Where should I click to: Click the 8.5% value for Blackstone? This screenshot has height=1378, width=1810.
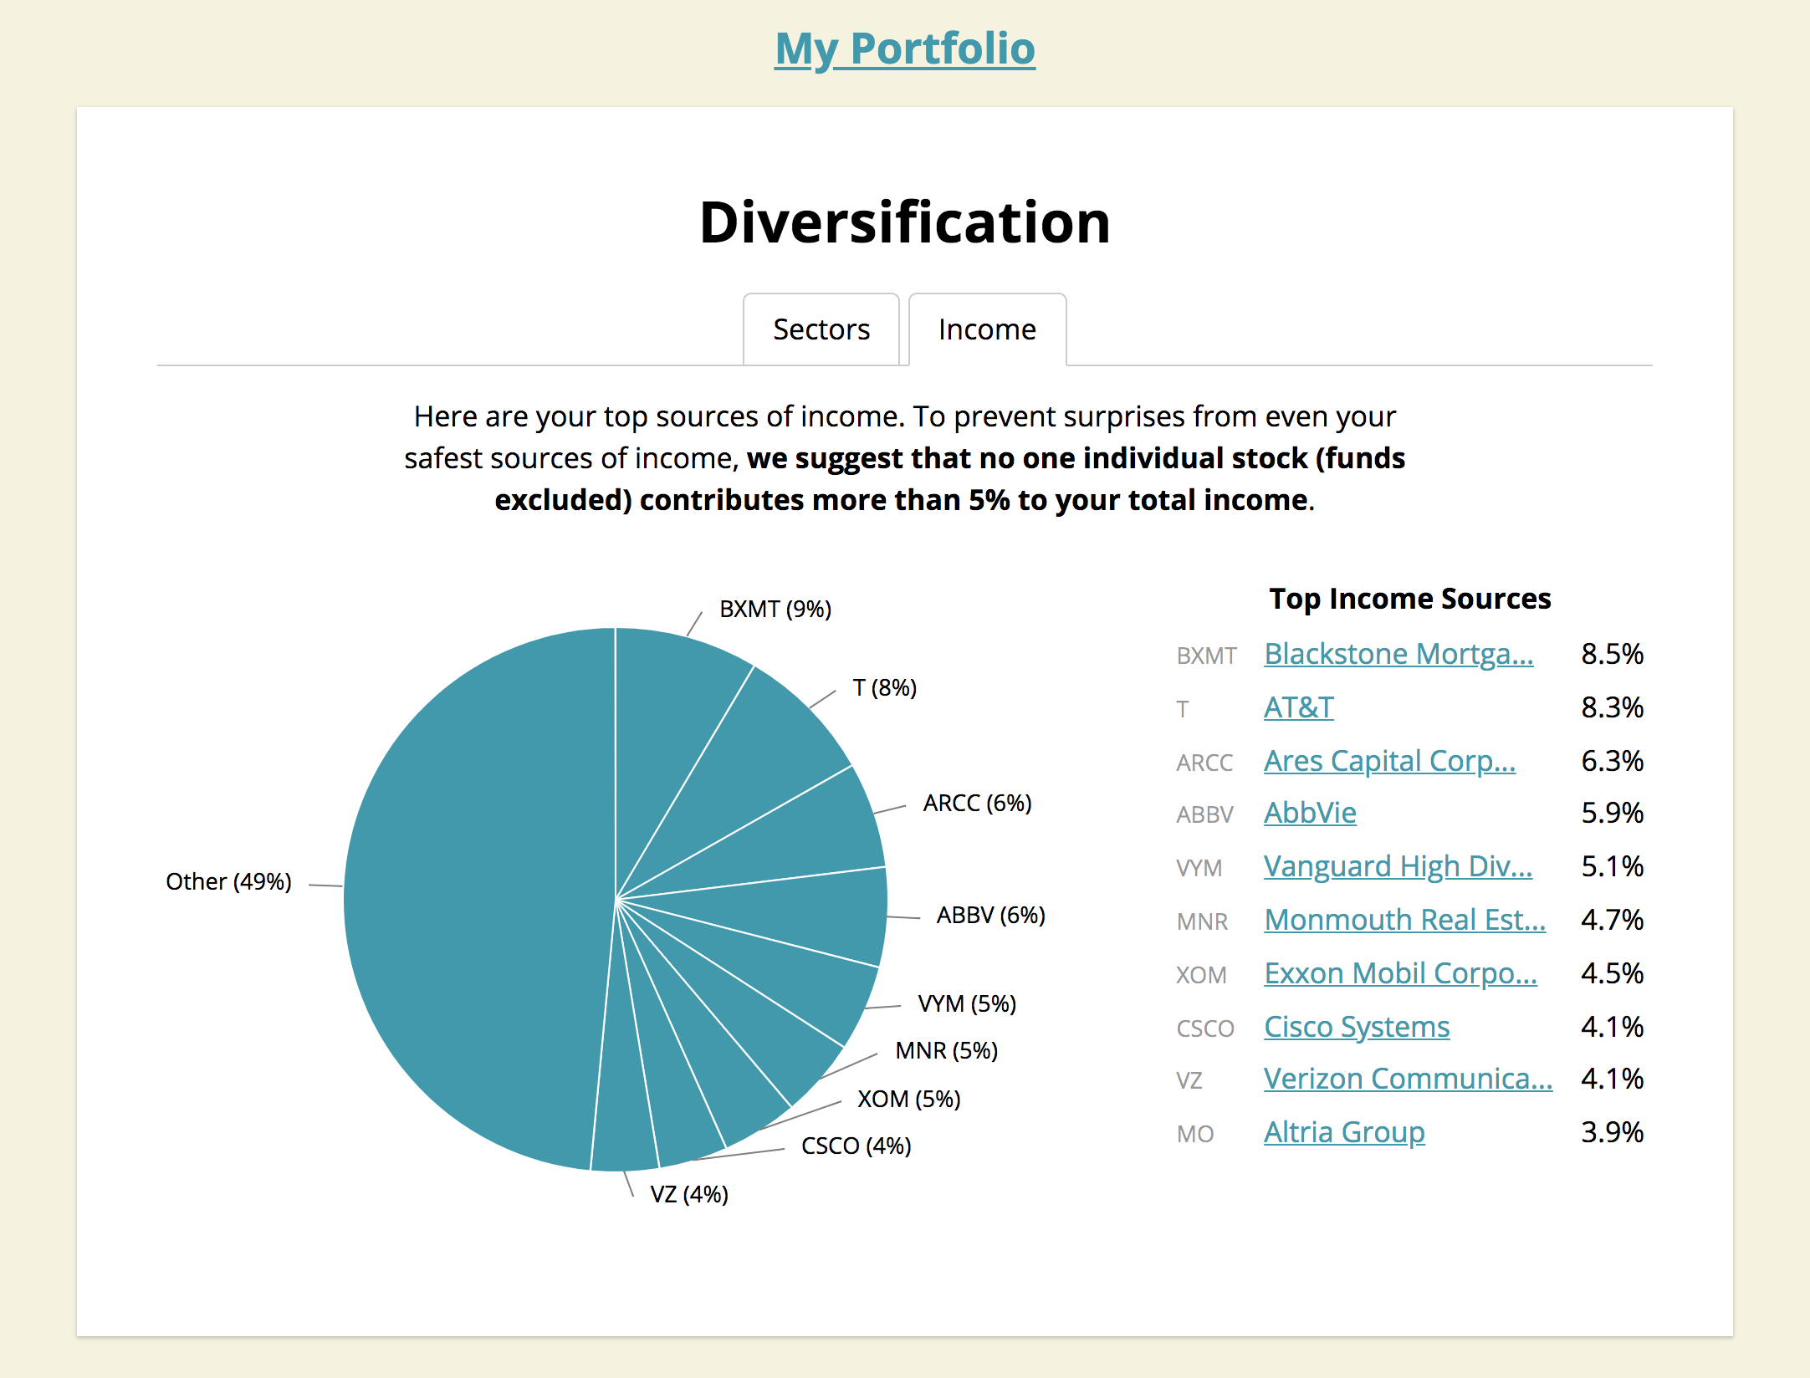pos(1612,654)
